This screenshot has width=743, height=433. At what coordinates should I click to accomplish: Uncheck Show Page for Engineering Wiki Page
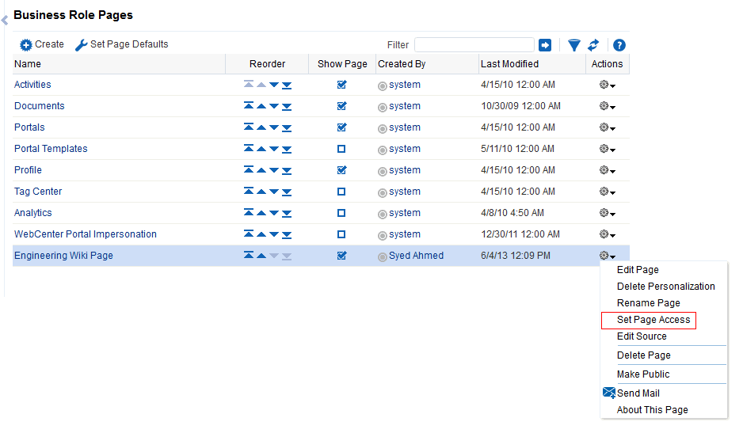[x=341, y=256]
